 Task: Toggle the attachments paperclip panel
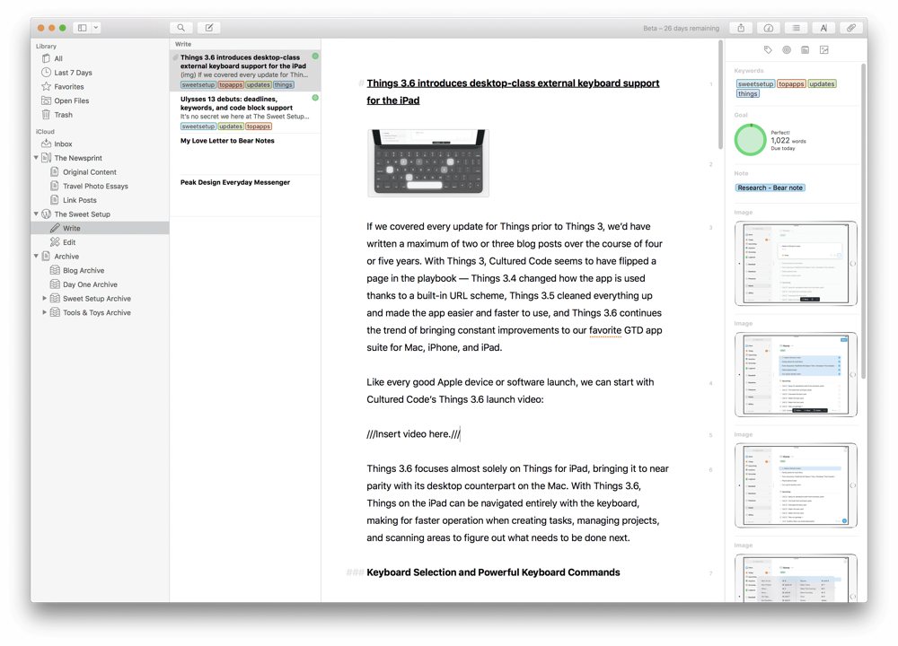pyautogui.click(x=851, y=28)
